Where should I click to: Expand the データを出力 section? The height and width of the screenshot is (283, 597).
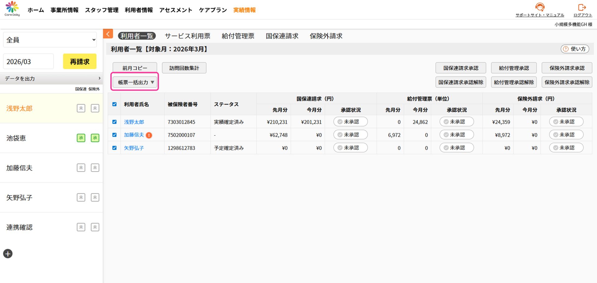coord(51,79)
